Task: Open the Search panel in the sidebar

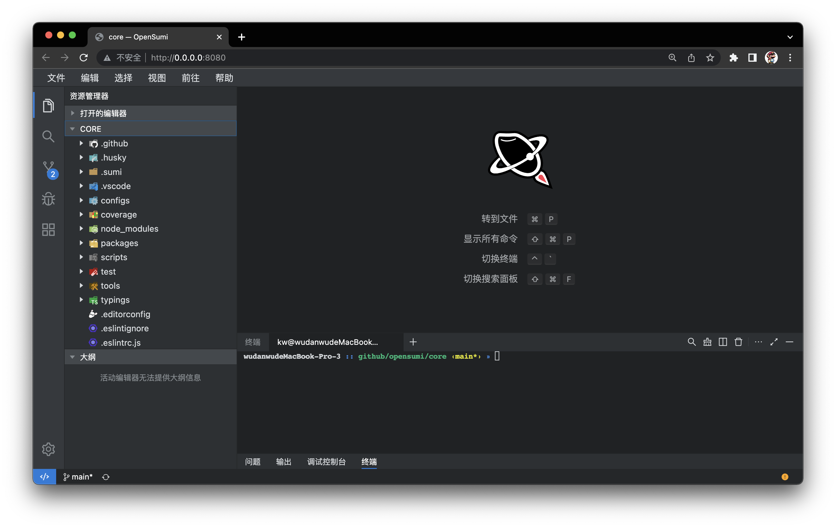Action: 48,136
